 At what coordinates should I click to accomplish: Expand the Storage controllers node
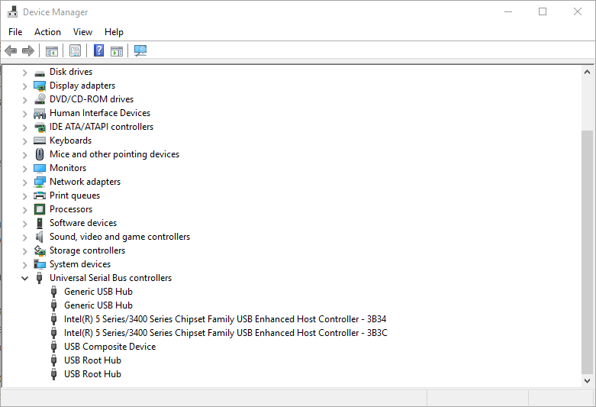click(24, 251)
